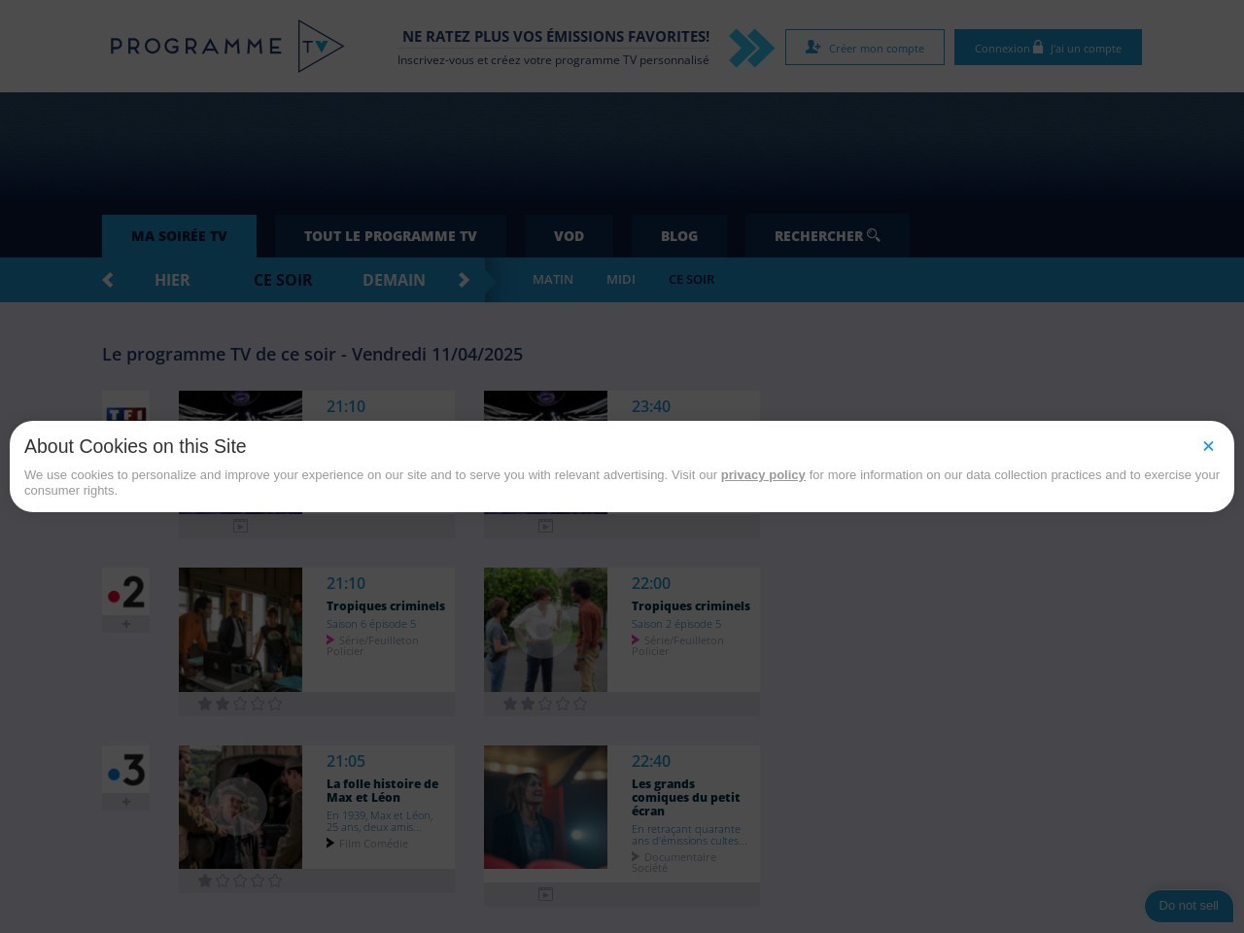Click Tropiques criminels title at 22:00
Image resolution: width=1244 pixels, height=933 pixels.
click(x=691, y=606)
